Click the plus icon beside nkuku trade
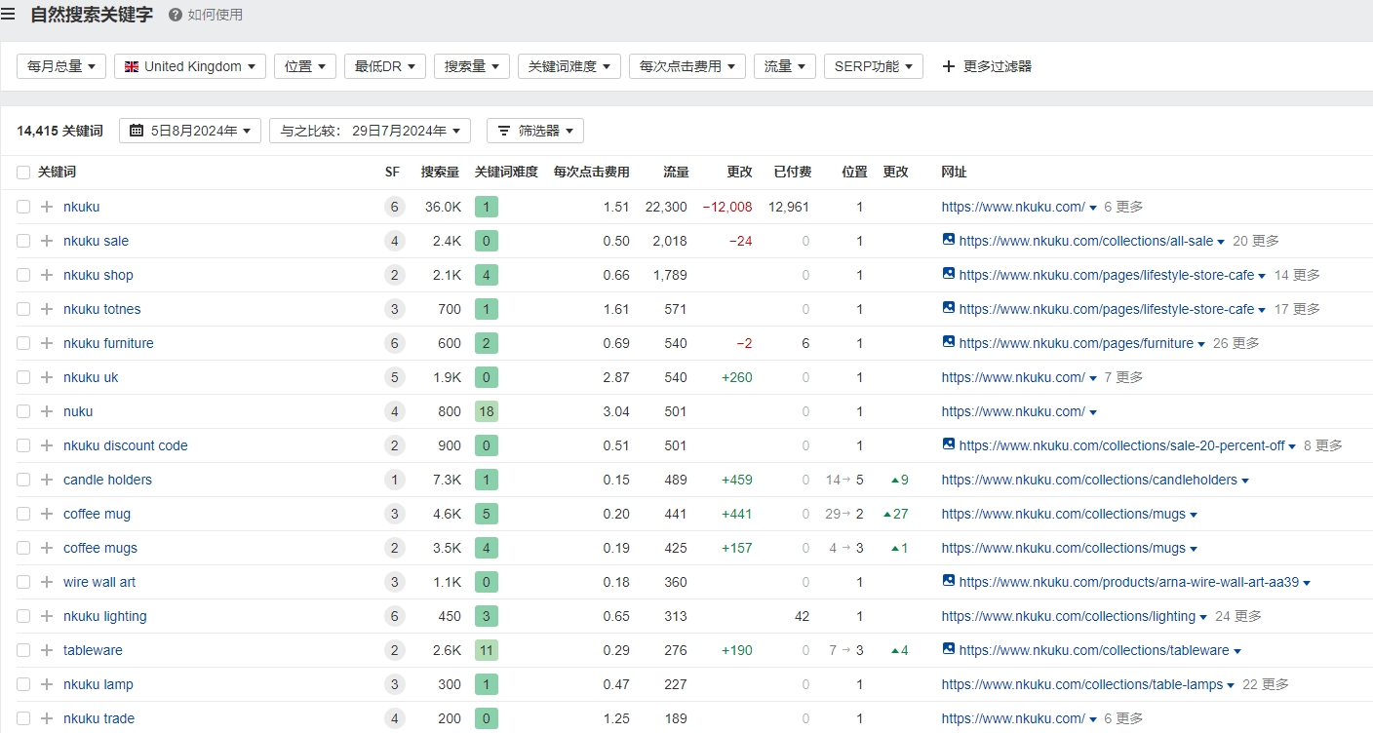Image resolution: width=1373 pixels, height=733 pixels. 47,718
